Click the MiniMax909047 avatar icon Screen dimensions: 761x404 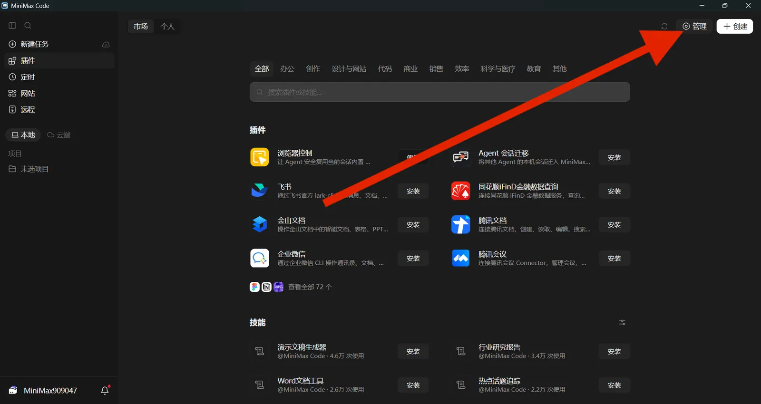[13, 390]
